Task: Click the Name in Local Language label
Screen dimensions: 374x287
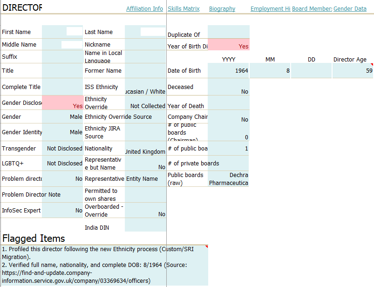Action: pyautogui.click(x=103, y=57)
